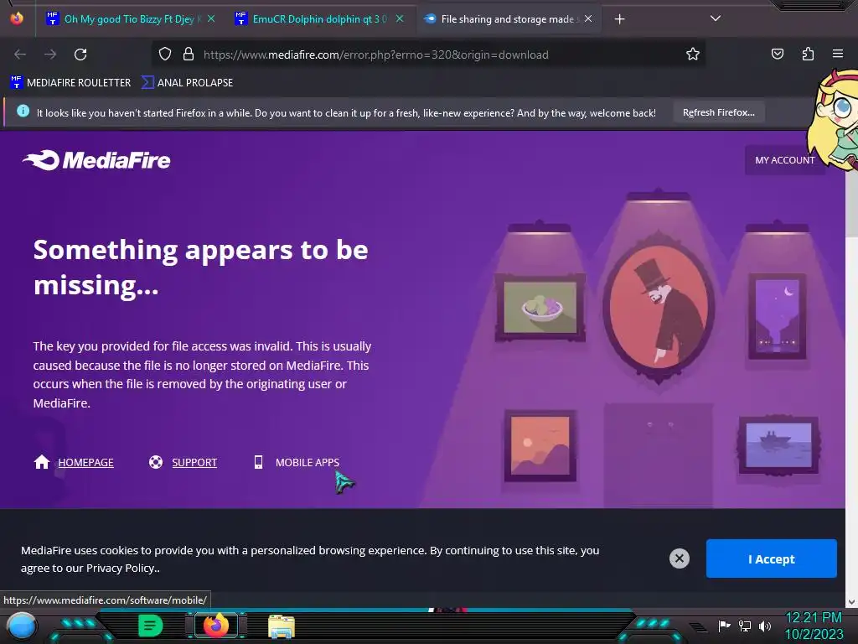Close the 'Oh My good Tio Bizzy' tab
Image resolution: width=858 pixels, height=644 pixels.
(x=211, y=19)
